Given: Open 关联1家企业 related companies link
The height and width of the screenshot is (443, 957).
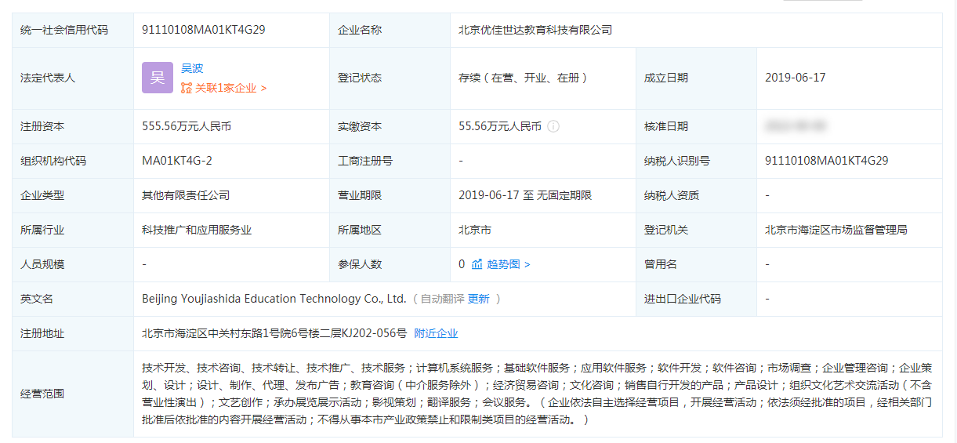Looking at the screenshot, I should pos(230,88).
